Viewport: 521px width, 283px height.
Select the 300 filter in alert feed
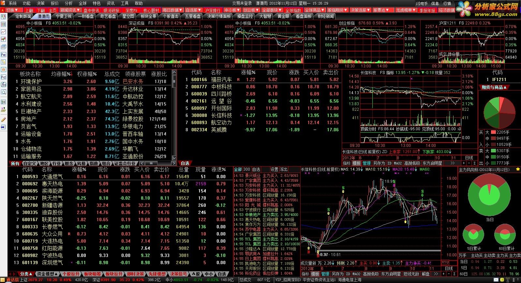click(x=247, y=169)
